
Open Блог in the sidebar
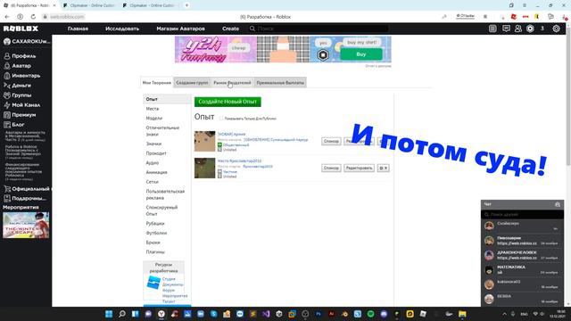[x=14, y=125]
